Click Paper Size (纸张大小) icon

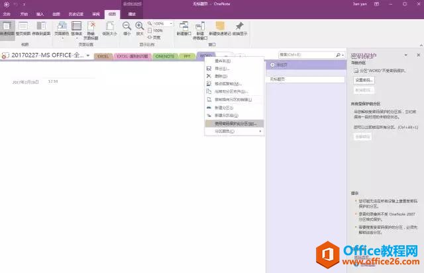109,28
